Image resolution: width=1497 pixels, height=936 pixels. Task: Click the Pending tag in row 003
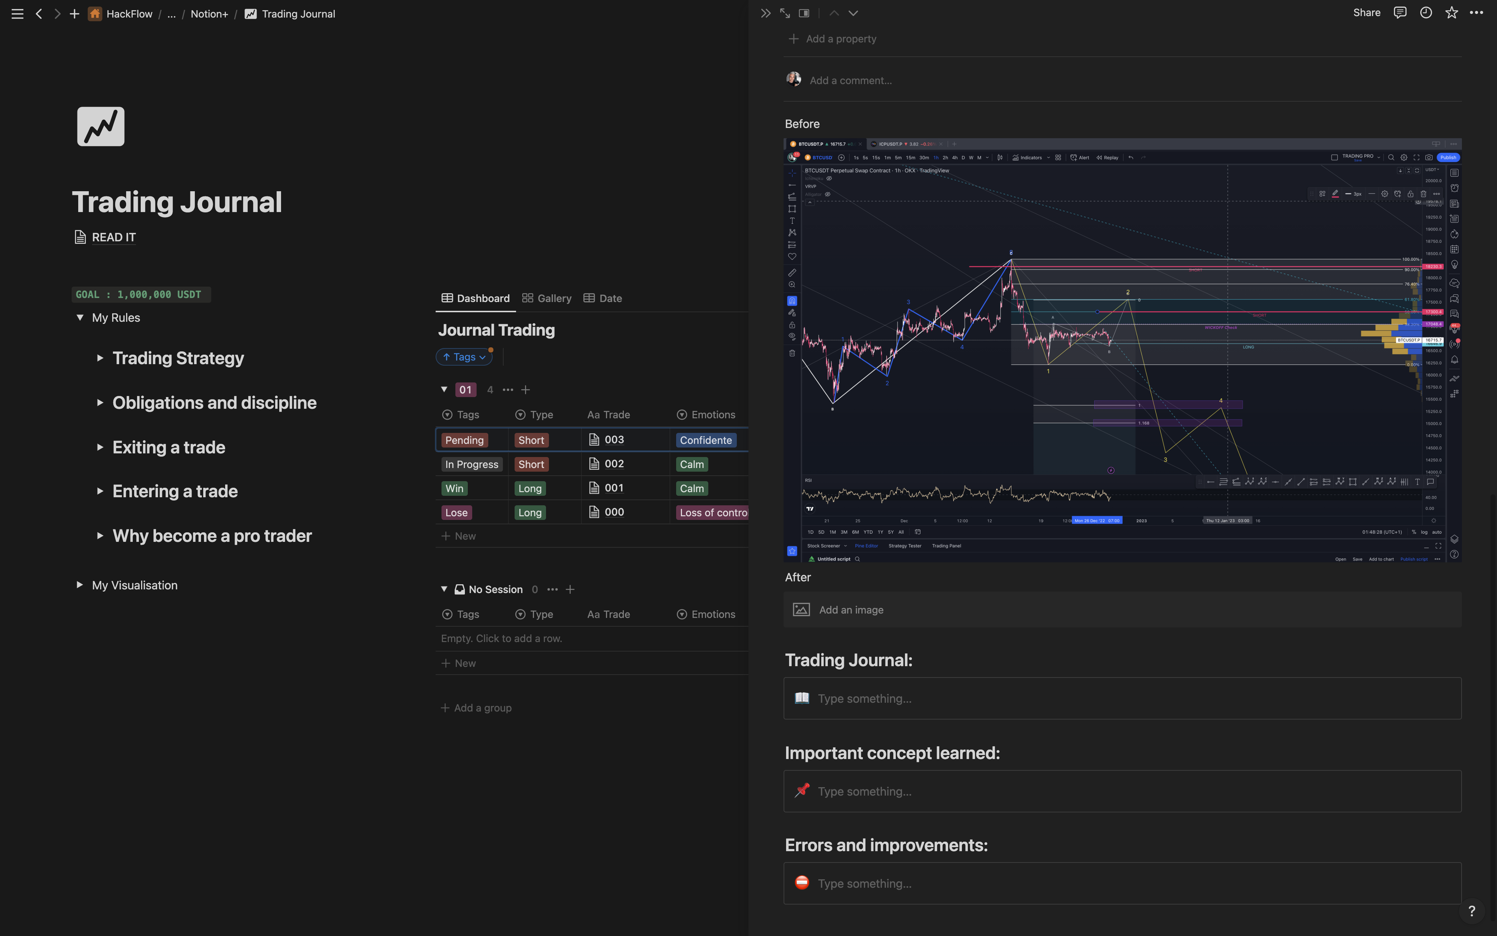click(465, 440)
